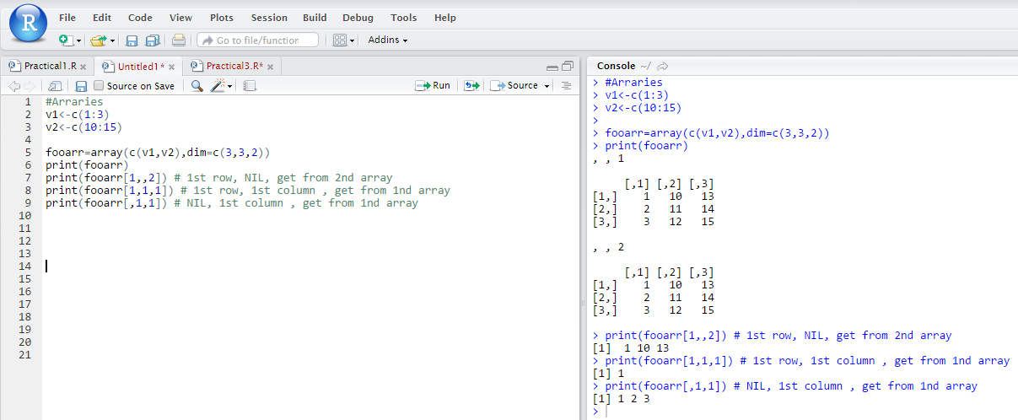Enable the Source on Save checkbox
The image size is (1018, 420).
tap(99, 85)
